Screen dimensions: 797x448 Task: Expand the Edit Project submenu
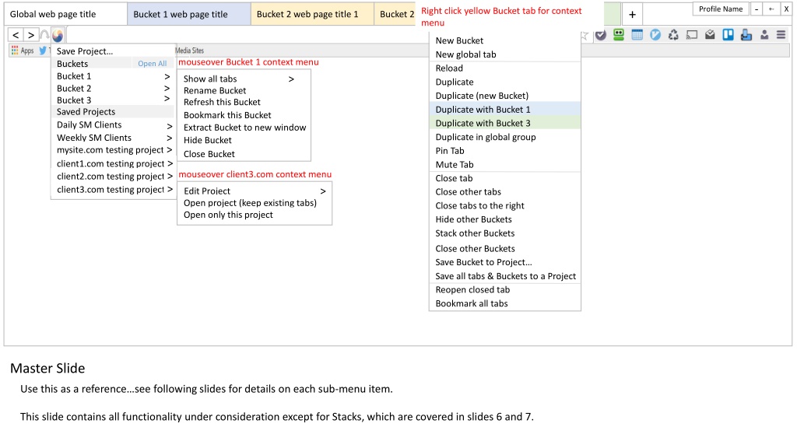[x=323, y=191]
